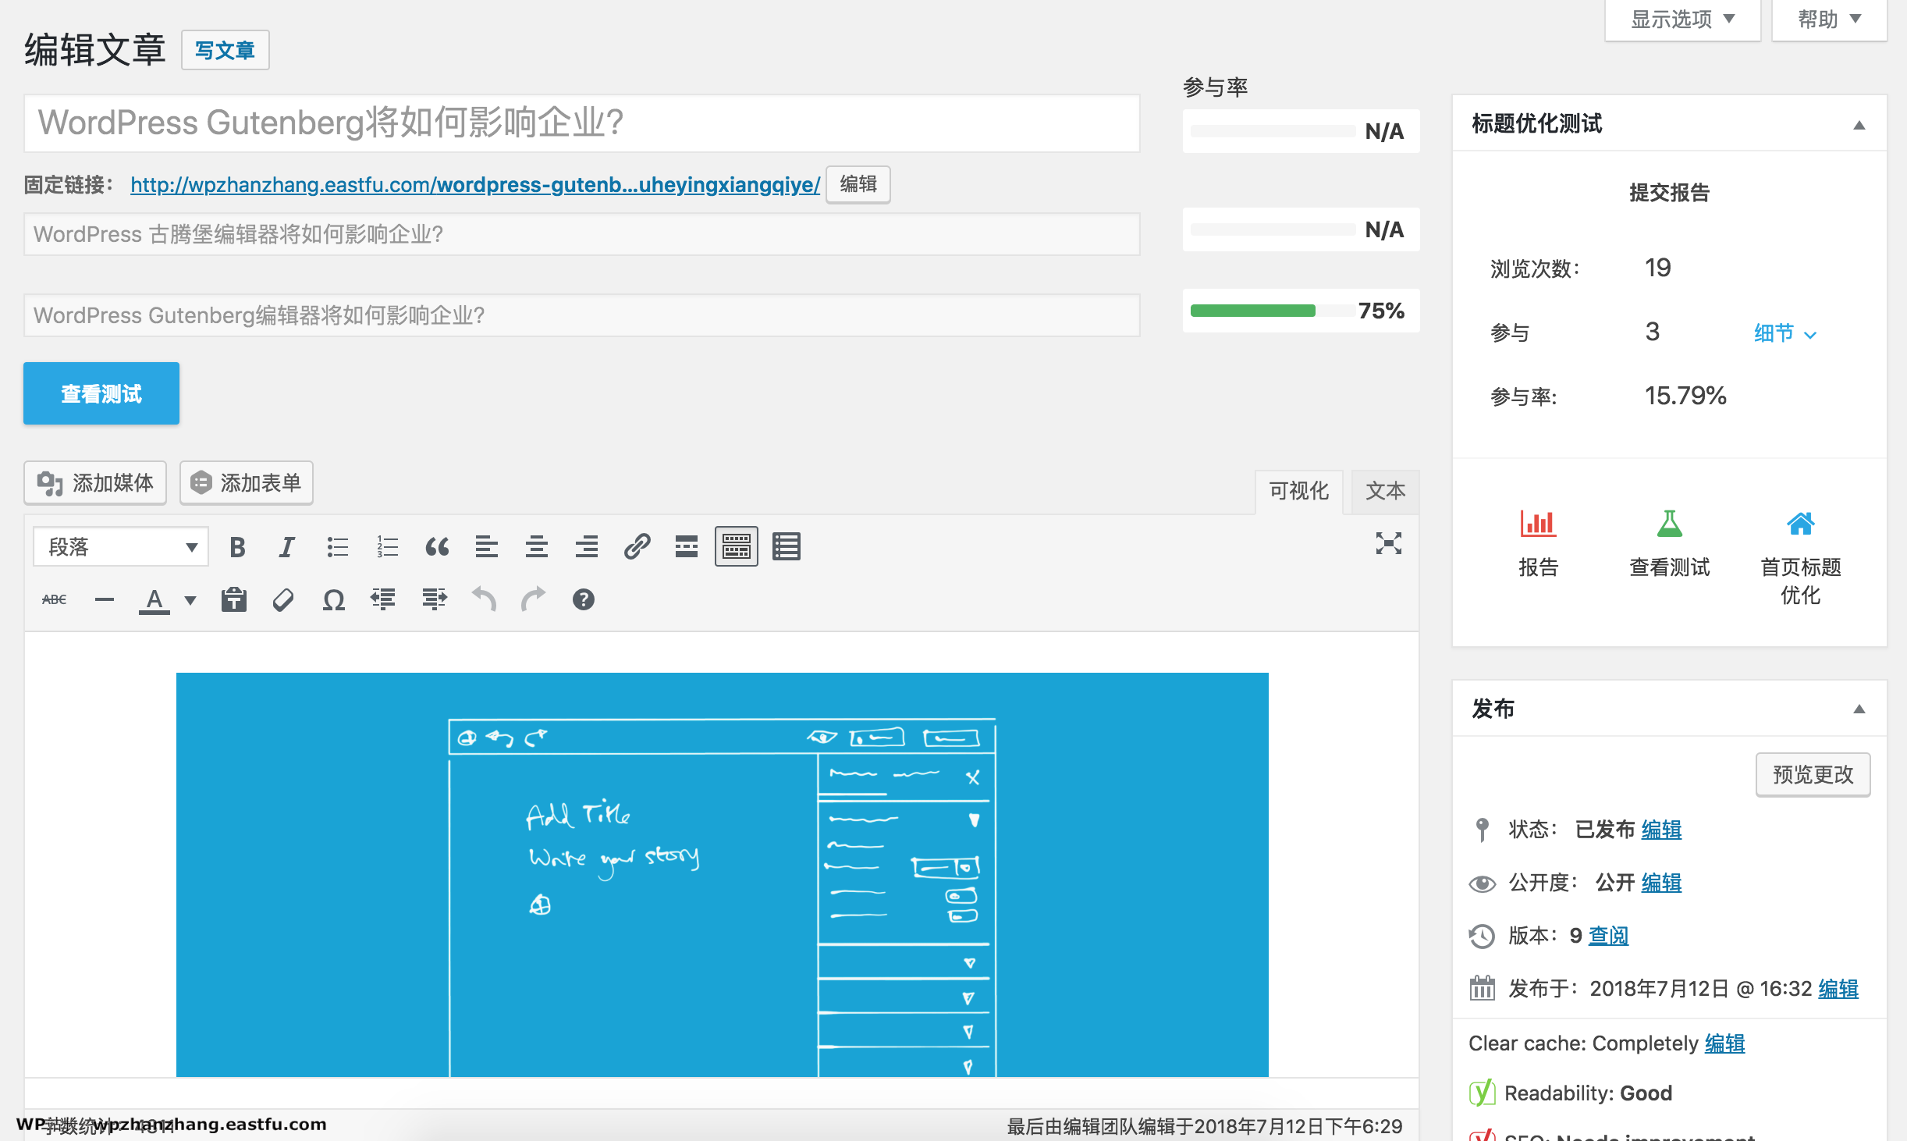Open the 显示选项 screen options menu
The width and height of the screenshot is (1907, 1141).
(x=1682, y=19)
